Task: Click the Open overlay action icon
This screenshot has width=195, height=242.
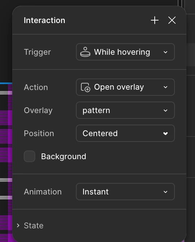Action: point(86,88)
